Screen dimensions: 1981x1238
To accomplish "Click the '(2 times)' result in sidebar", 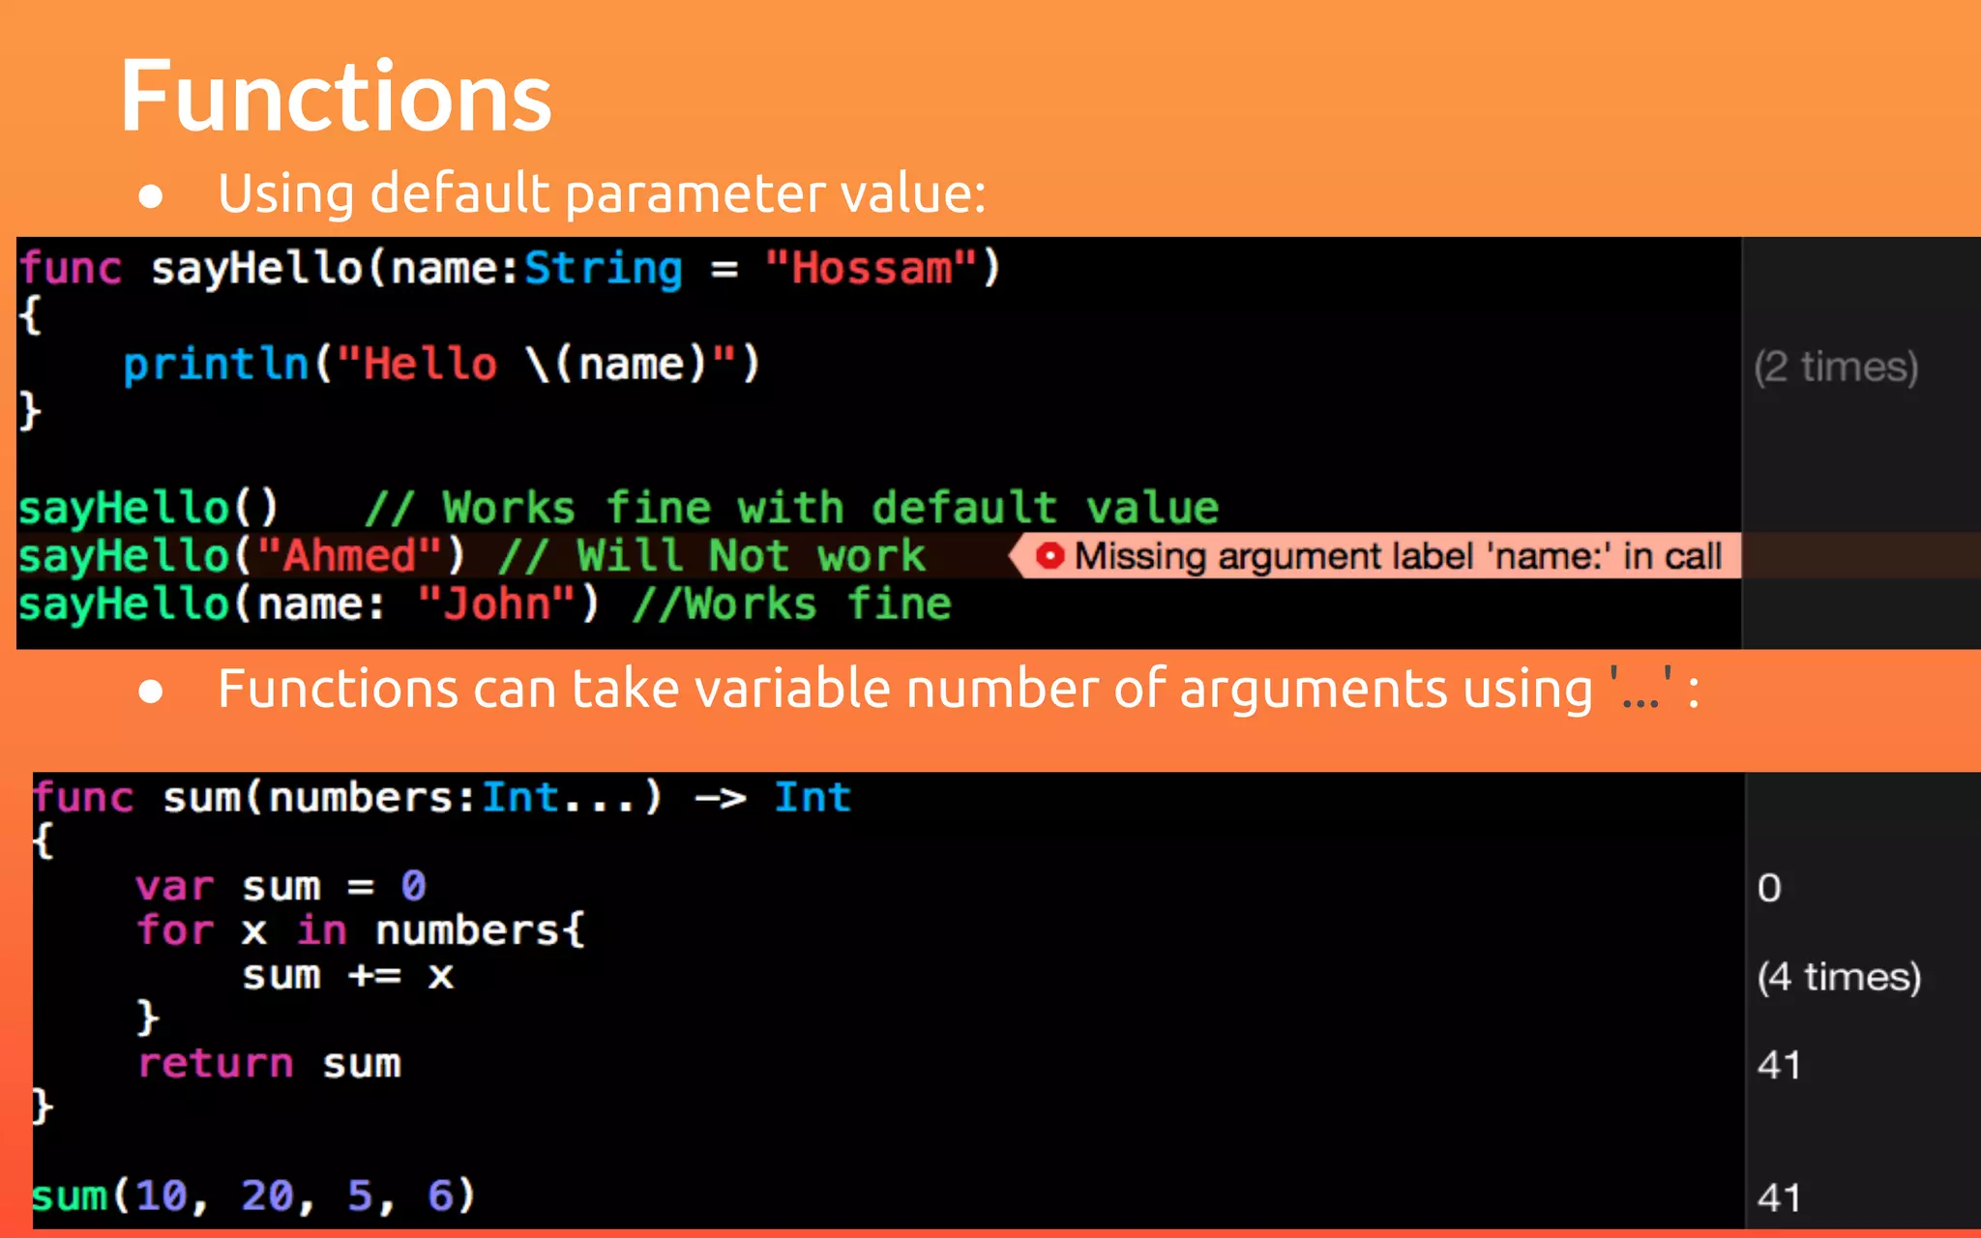I will [1836, 367].
